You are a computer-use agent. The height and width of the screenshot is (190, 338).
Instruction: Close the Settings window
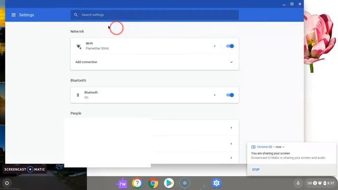coord(300,4)
